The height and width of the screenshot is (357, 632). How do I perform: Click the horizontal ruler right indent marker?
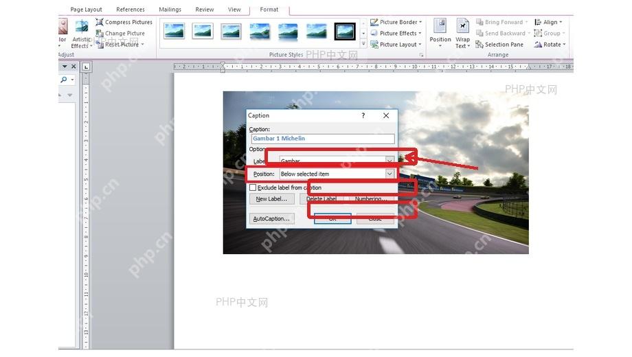click(529, 68)
